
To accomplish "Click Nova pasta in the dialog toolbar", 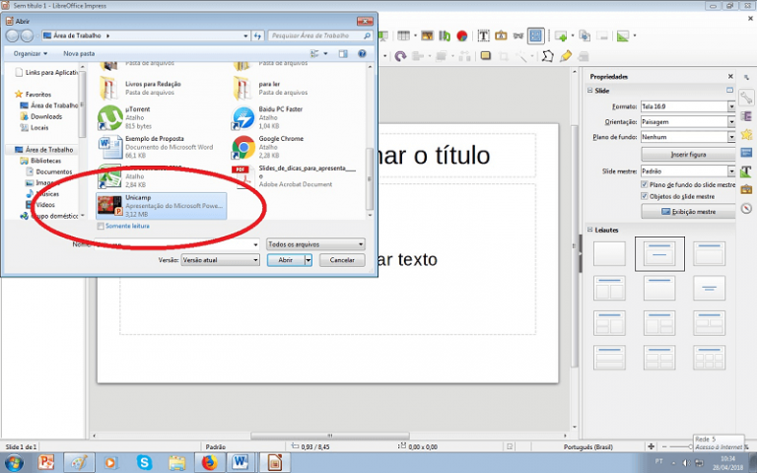I will point(79,53).
